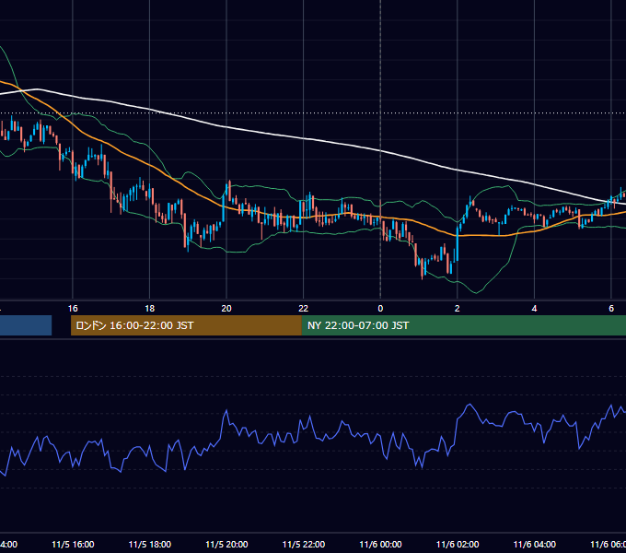Click the NY 22:00-07:00 JST session bar
Image resolution: width=626 pixels, height=553 pixels.
[463, 325]
